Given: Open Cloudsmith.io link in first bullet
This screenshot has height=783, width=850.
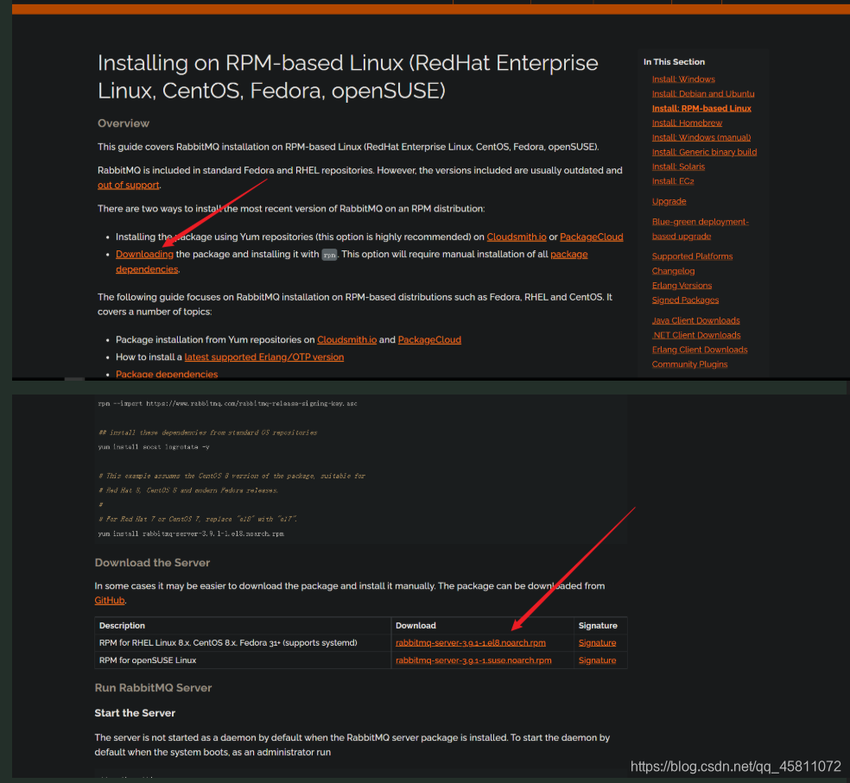Looking at the screenshot, I should (517, 237).
